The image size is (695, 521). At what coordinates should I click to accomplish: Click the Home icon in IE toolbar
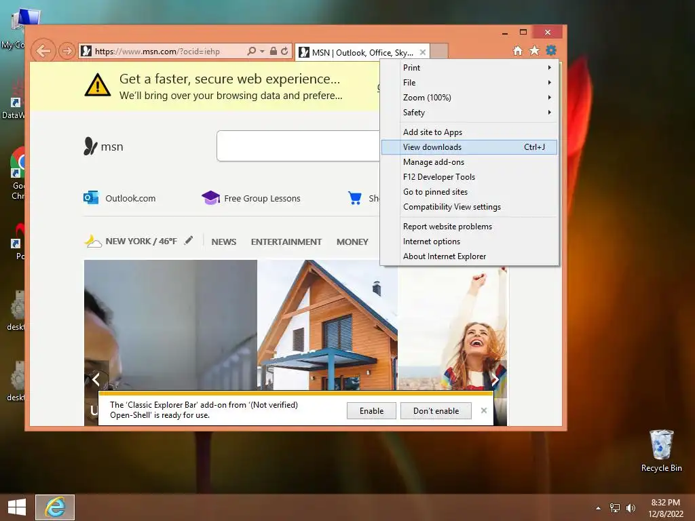518,50
